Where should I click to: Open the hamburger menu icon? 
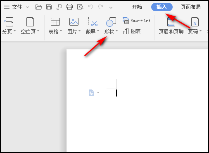(x=7, y=7)
